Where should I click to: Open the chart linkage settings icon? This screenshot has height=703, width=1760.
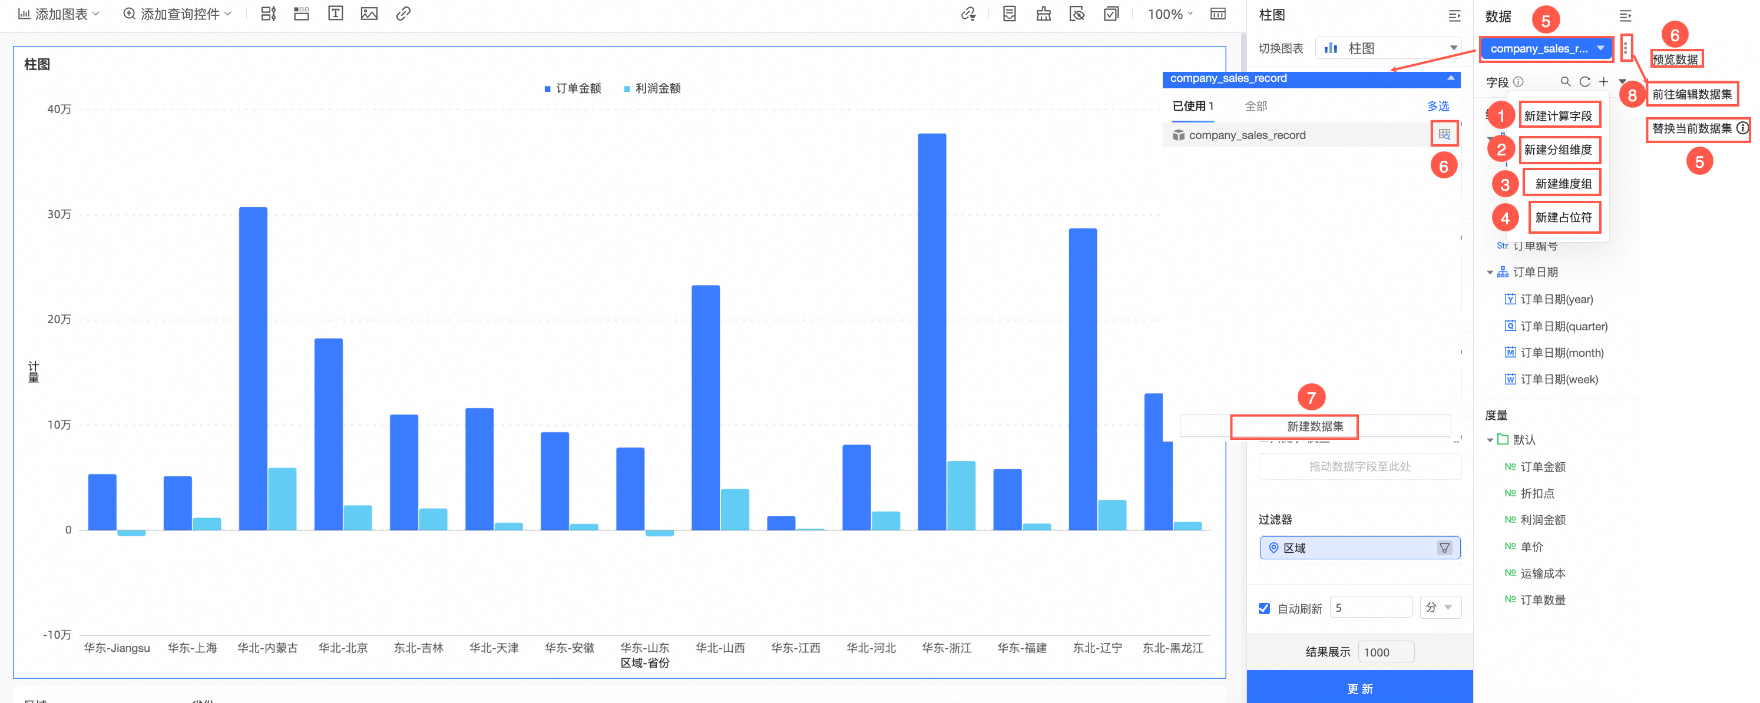tap(968, 14)
